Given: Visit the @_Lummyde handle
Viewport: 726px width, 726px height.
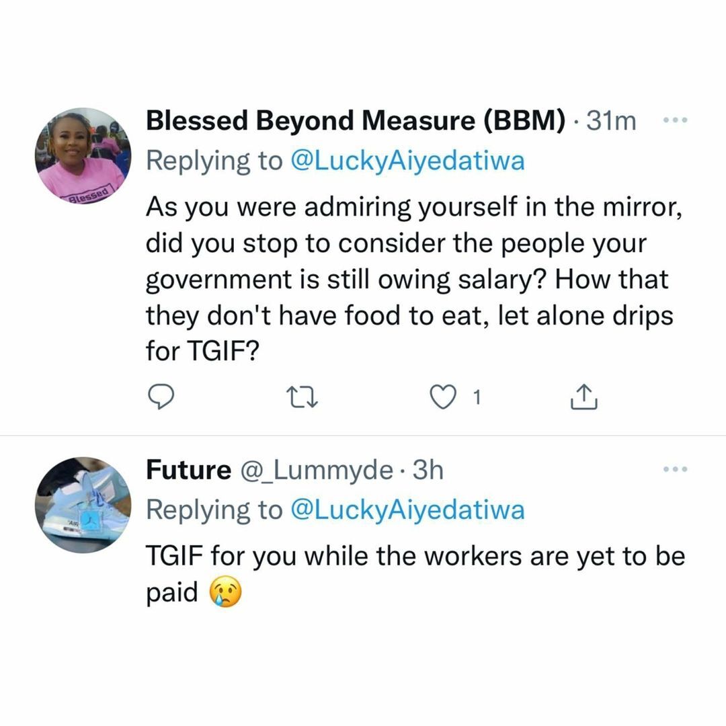Looking at the screenshot, I should (x=315, y=471).
